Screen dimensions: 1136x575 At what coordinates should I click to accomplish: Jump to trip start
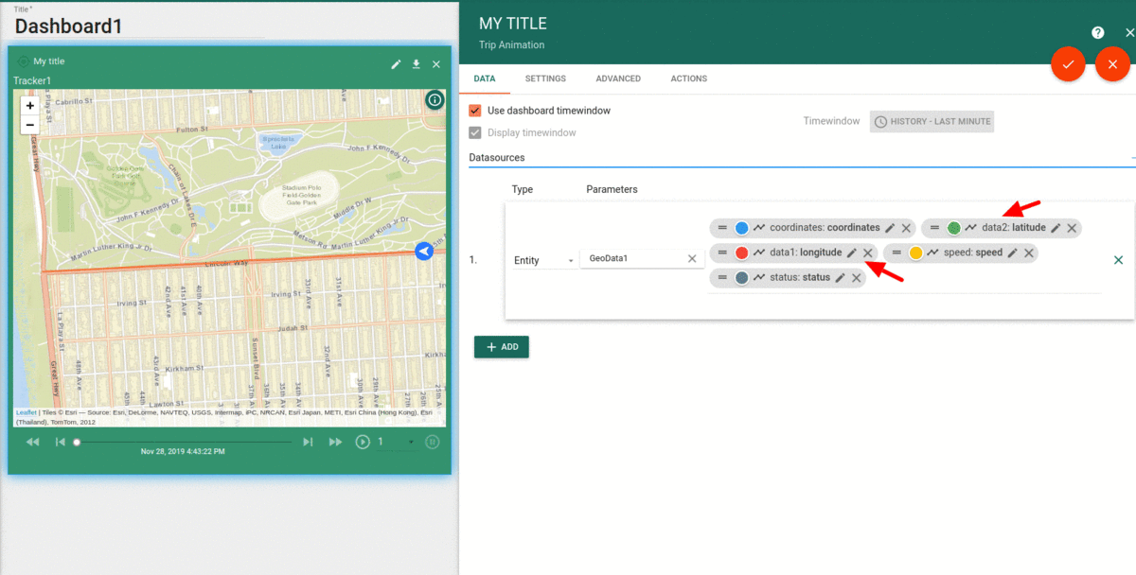click(60, 442)
